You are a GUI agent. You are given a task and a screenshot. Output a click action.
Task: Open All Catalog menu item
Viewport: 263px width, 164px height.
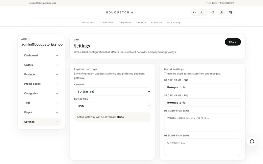click(174, 22)
